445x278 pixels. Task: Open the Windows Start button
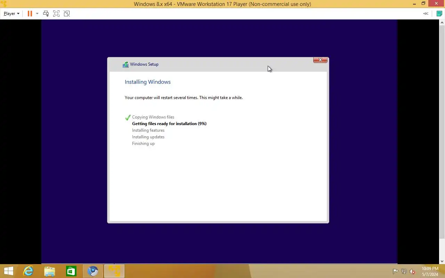point(8,271)
